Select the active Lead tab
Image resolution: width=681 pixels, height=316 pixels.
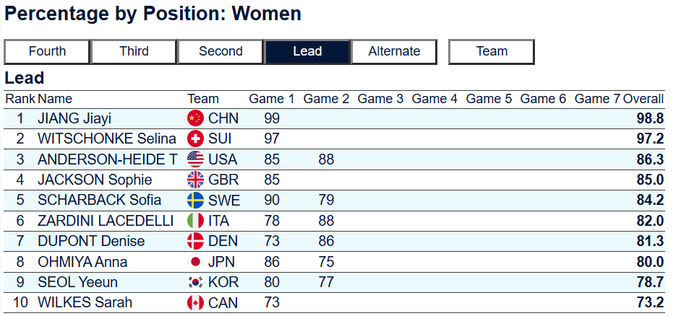[x=307, y=51]
